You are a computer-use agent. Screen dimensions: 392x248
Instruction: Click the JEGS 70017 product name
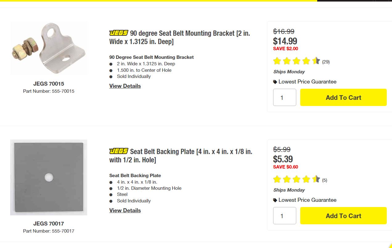[49, 224]
